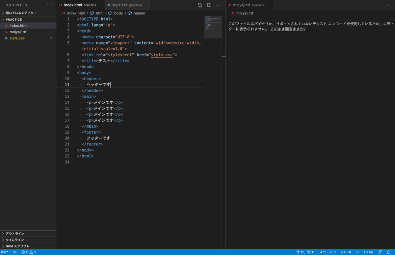Click the warning count 1 in status bar
395x255 pixels.
click(33, 252)
